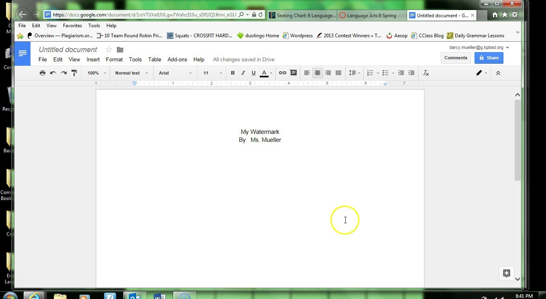Toggle italic formatting
This screenshot has height=299, width=546.
243,73
